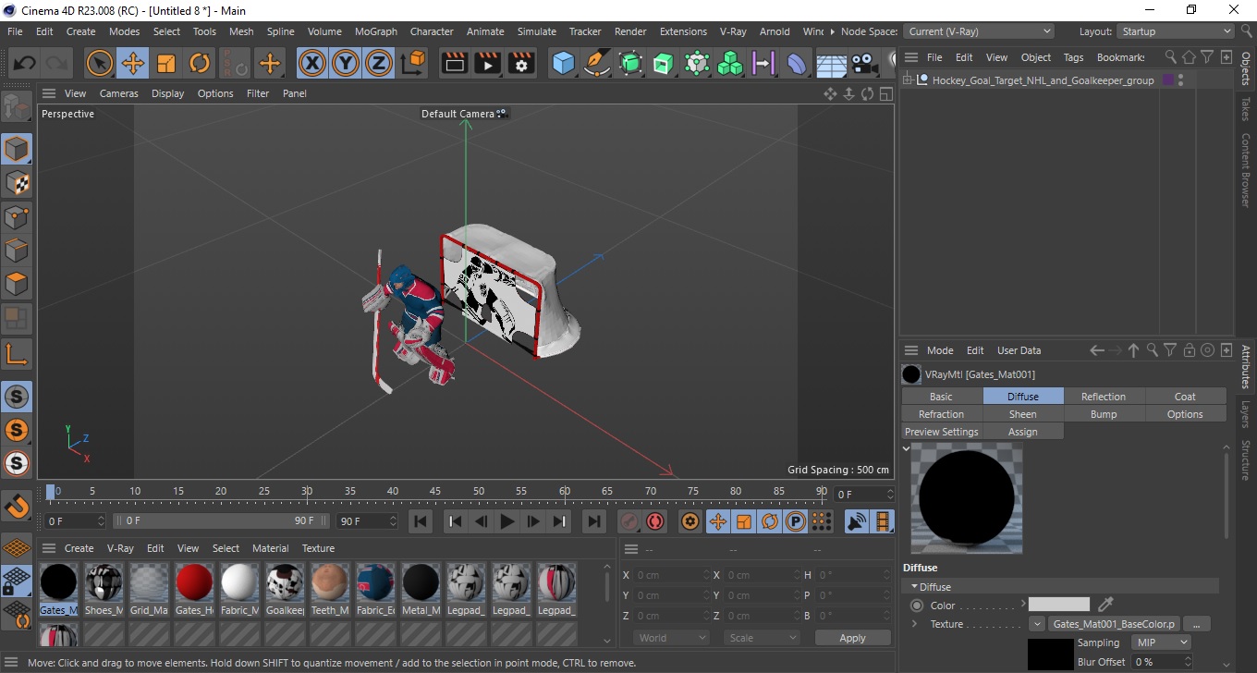
Task: Toggle Position keyframe recording icon
Action: 717,521
